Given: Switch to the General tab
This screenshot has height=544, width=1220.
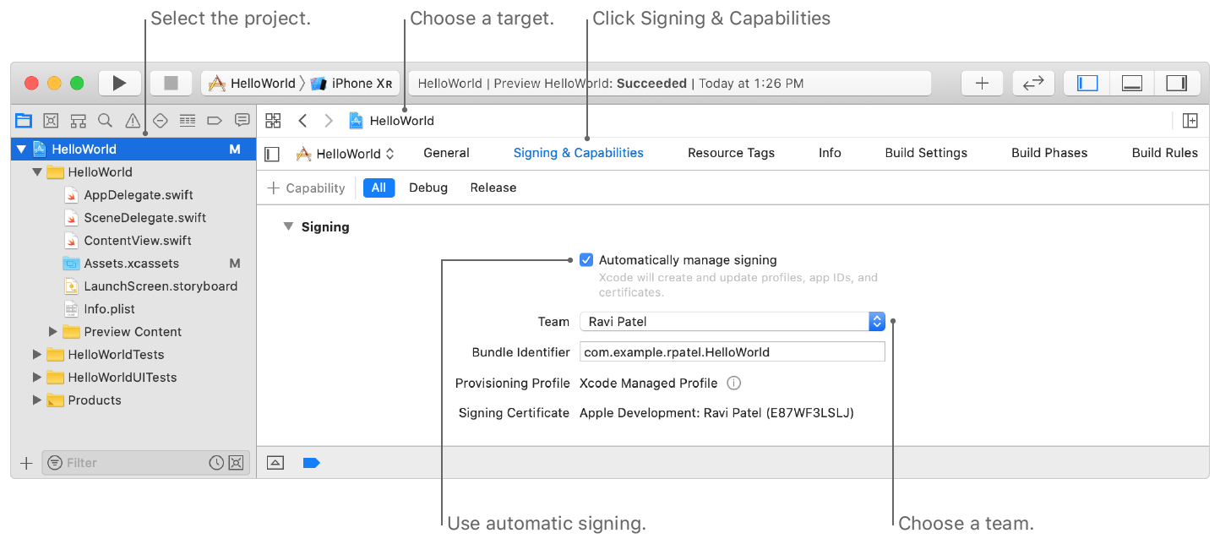Looking at the screenshot, I should point(446,153).
